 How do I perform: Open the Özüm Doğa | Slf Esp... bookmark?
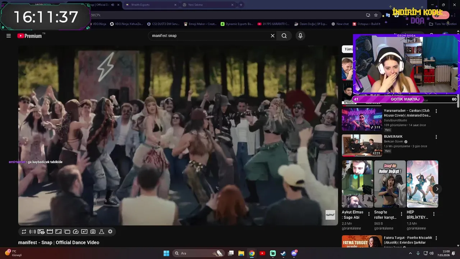(x=310, y=24)
